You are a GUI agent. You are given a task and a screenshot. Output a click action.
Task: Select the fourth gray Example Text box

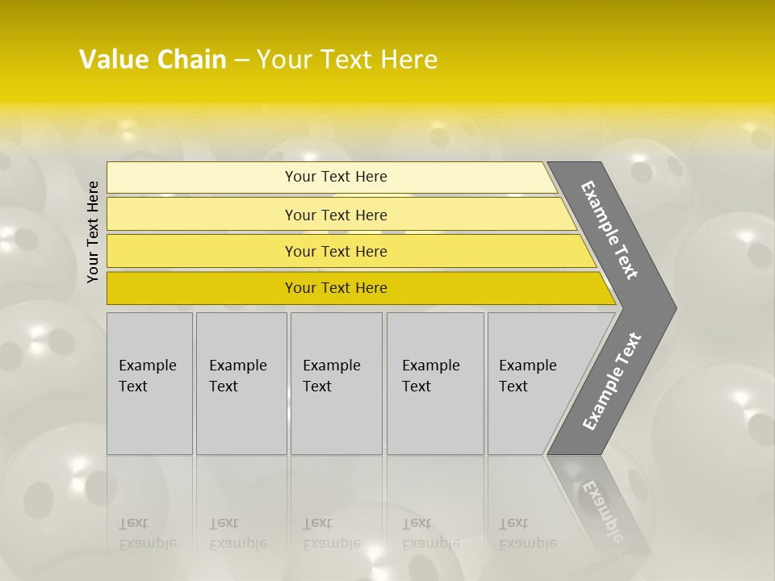coord(434,382)
